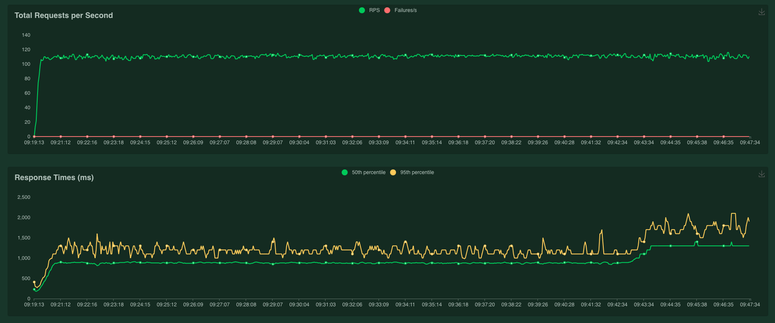Select 09:43:34 on the response times axis
The image size is (775, 323).
point(644,304)
